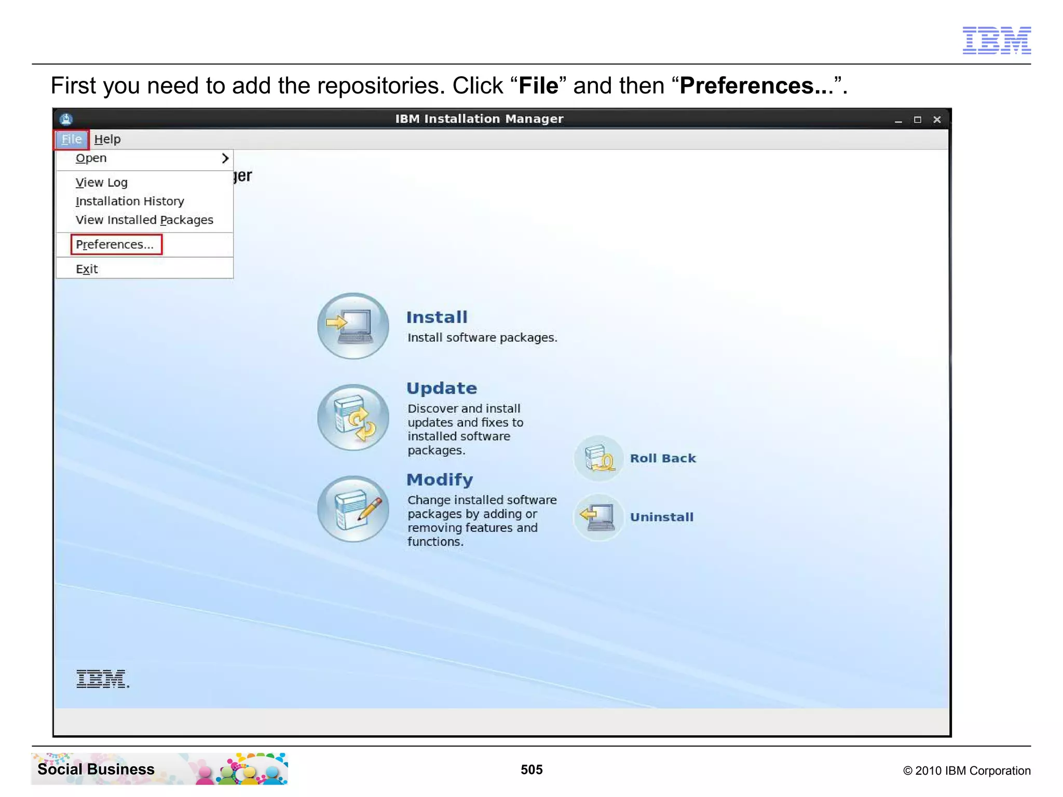Click the 'Change installed software packages' description
Screen dimensions: 1063x797
pos(482,521)
